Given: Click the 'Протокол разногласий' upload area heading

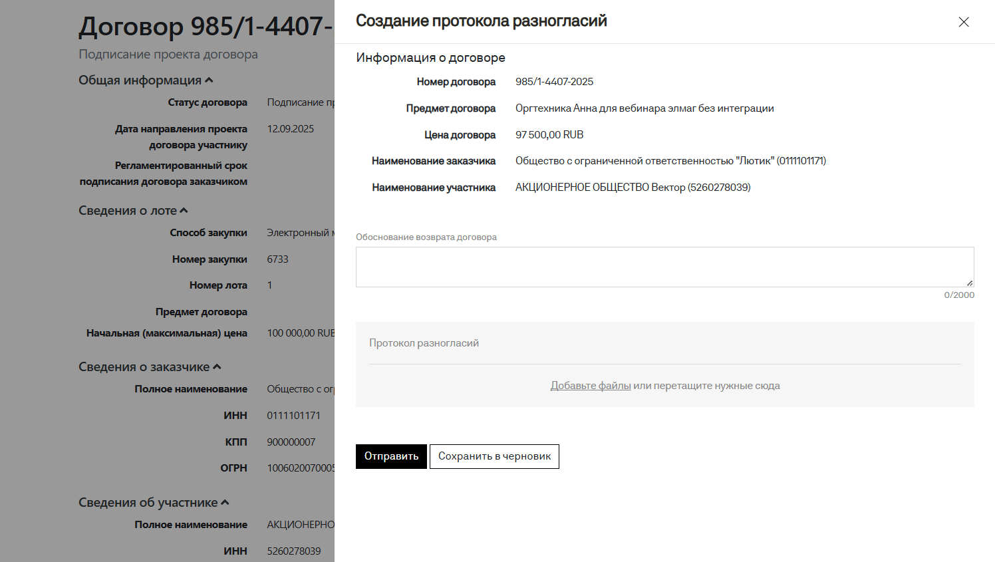Looking at the screenshot, I should pos(424,343).
